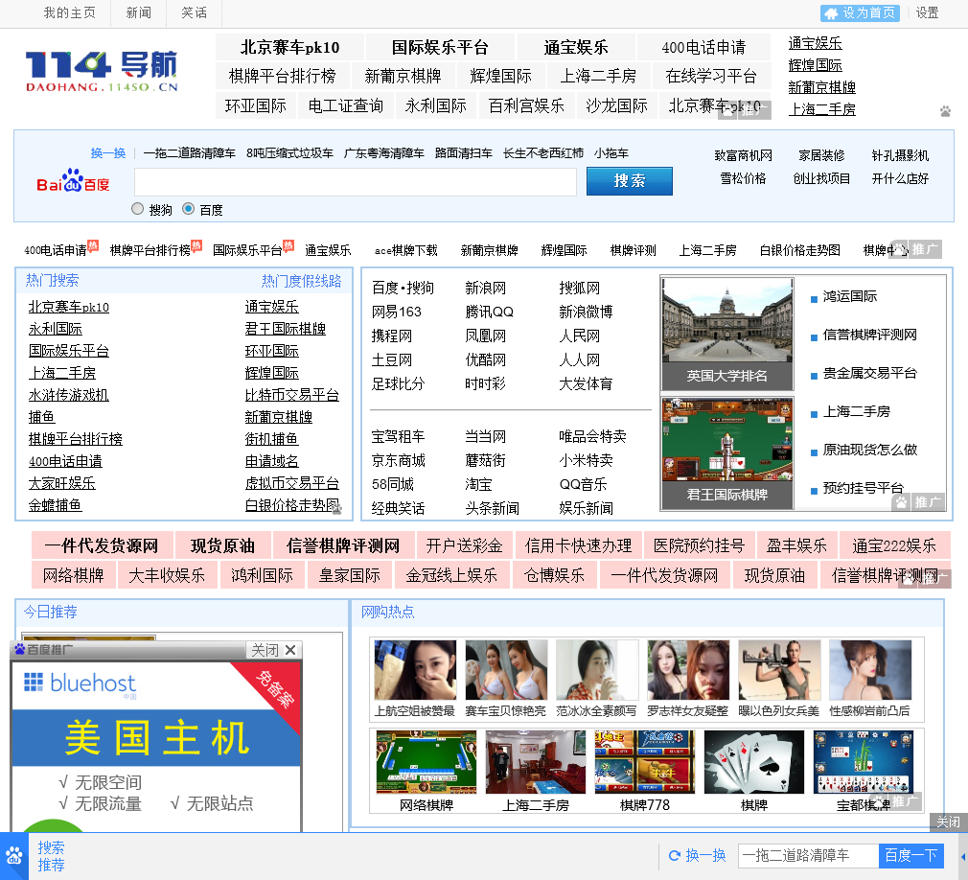Click the paw icon right of 上海二手房 link
This screenshot has width=968, height=880.
tap(945, 111)
